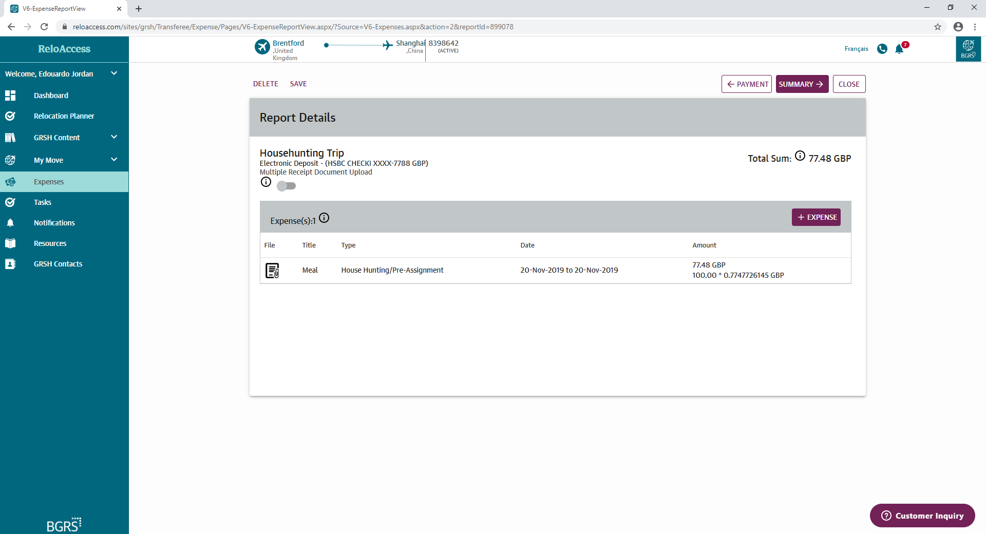Click the DELETE link
This screenshot has height=534, width=986.
click(266, 84)
